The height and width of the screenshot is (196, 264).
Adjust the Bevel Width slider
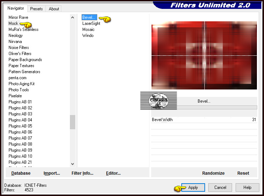(204, 120)
